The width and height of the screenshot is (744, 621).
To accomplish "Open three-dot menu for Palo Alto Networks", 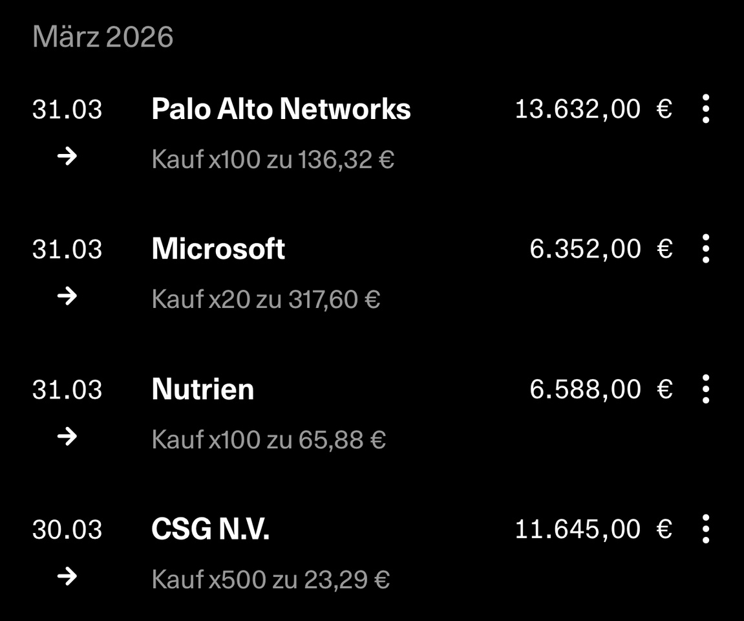I will point(705,109).
